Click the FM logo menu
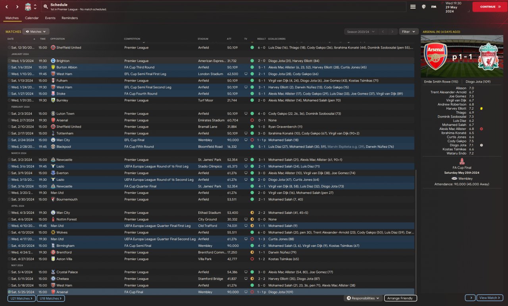 434,7
